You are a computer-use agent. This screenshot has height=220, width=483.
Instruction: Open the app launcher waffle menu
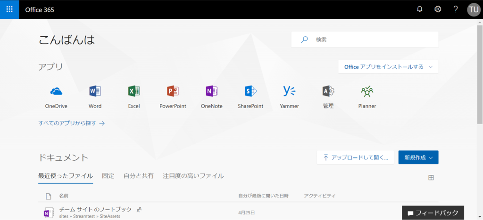point(9,9)
